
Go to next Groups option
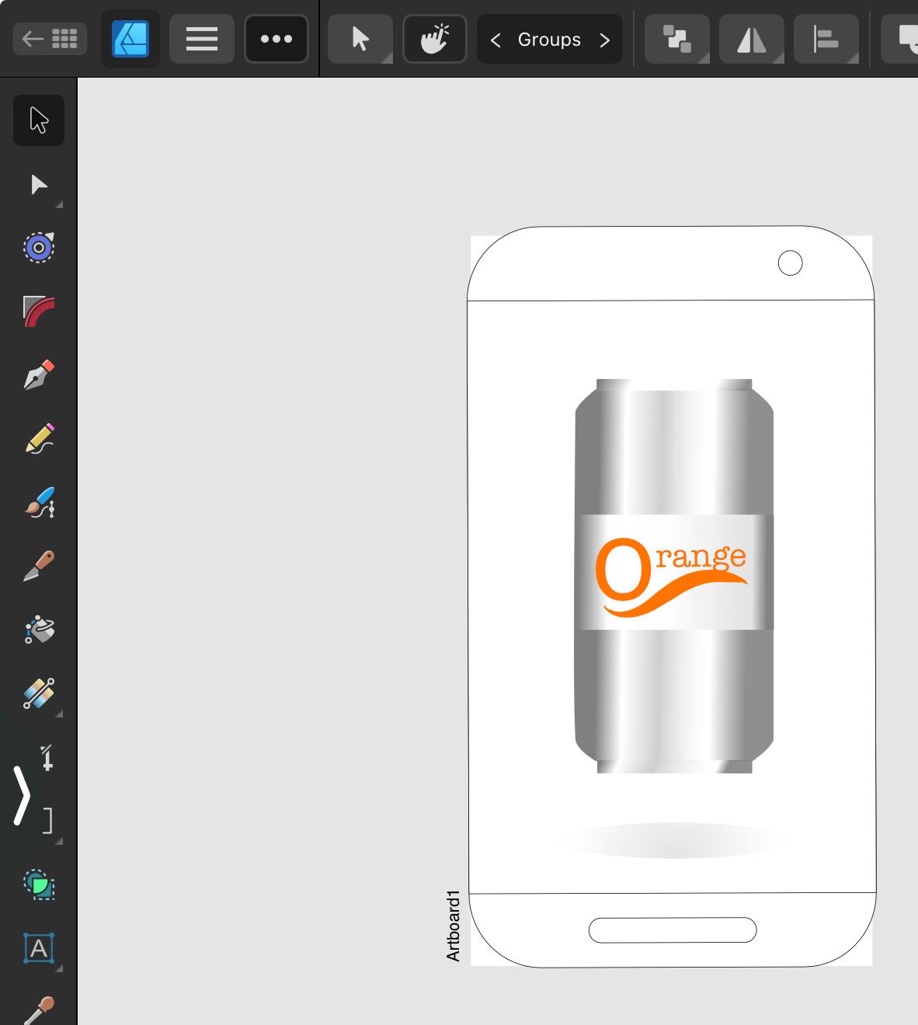[x=605, y=40]
